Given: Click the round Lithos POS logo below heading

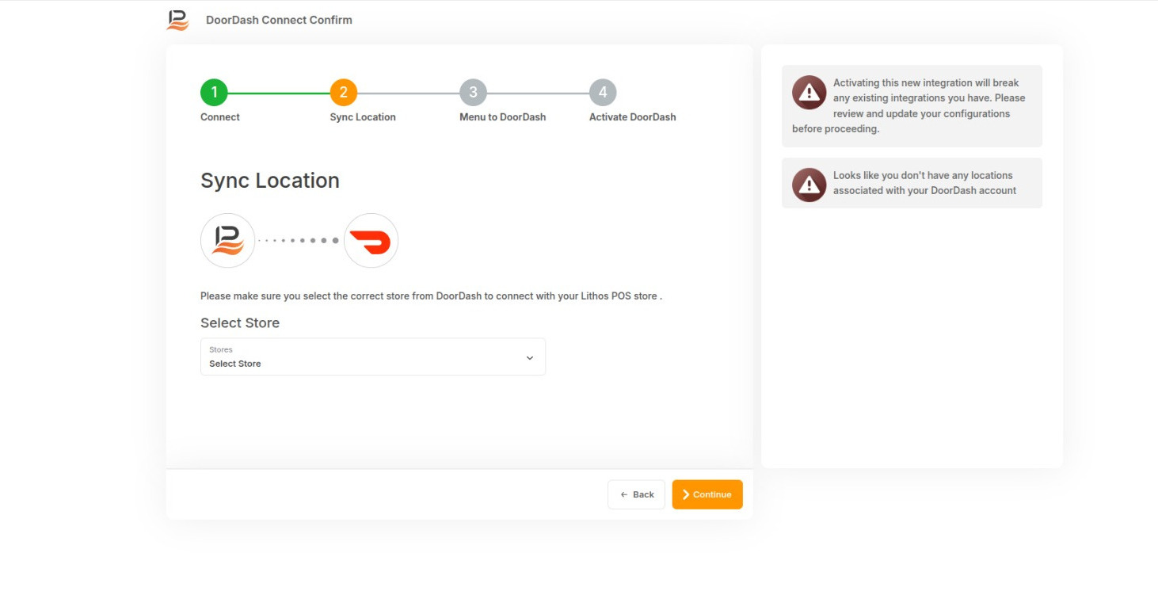Looking at the screenshot, I should (x=228, y=240).
